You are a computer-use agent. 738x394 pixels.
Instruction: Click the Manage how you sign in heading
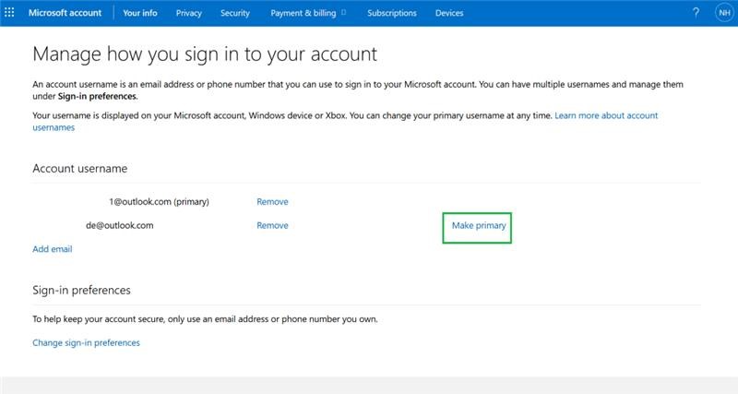pos(205,54)
